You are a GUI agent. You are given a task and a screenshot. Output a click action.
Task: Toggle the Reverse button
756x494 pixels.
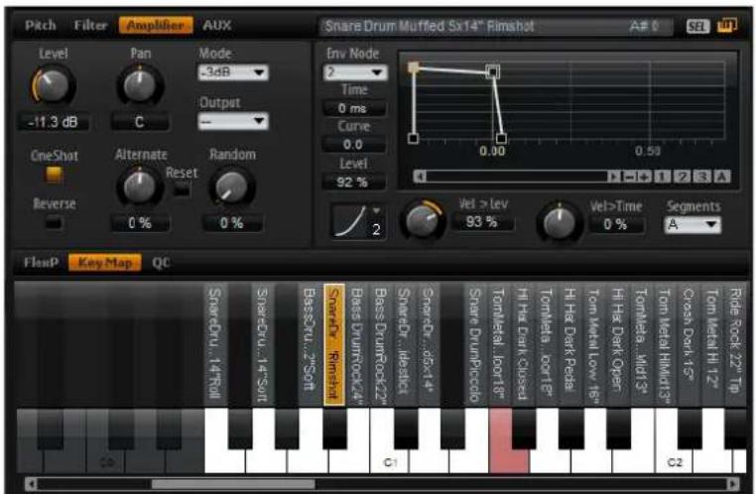(54, 223)
